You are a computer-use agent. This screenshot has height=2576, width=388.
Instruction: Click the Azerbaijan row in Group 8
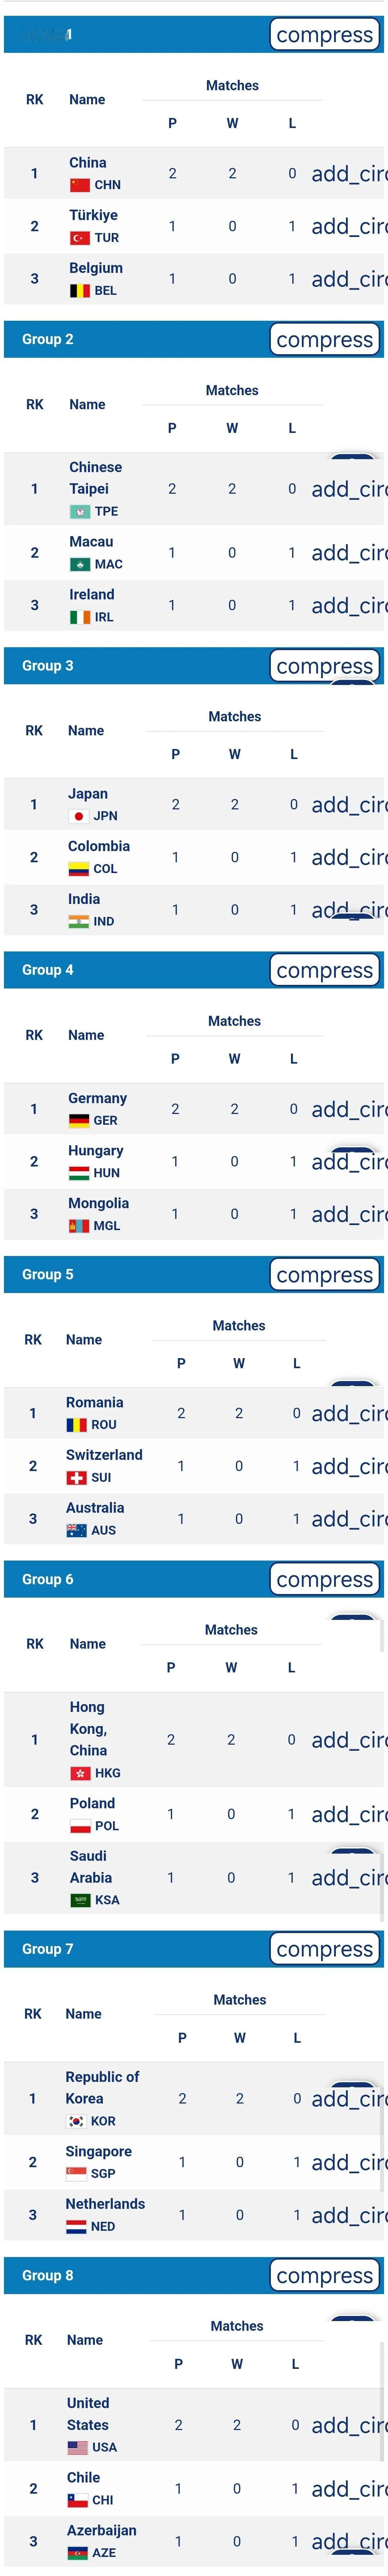194,2542
